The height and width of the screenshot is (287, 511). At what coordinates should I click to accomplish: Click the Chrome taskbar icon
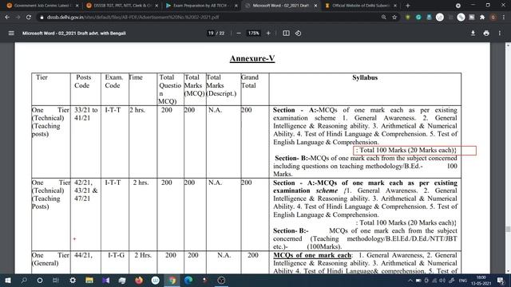coord(172,280)
